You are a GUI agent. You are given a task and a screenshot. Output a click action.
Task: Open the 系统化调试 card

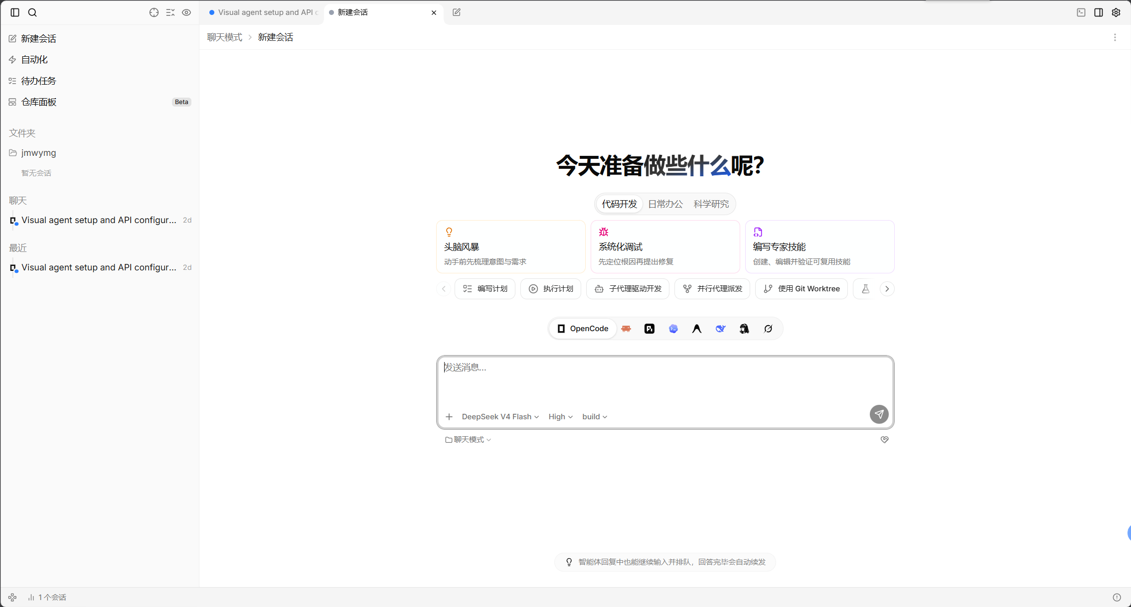(x=665, y=247)
